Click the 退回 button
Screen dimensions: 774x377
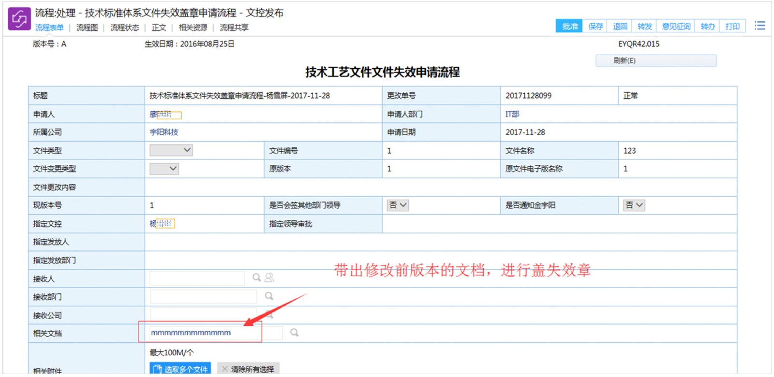620,26
